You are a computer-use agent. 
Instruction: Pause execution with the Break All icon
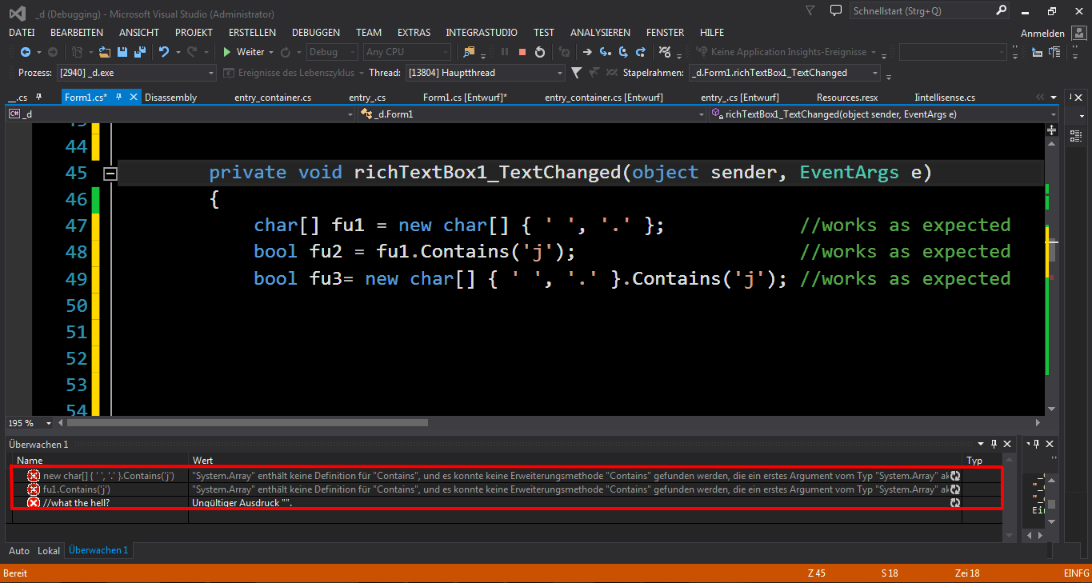pyautogui.click(x=505, y=52)
